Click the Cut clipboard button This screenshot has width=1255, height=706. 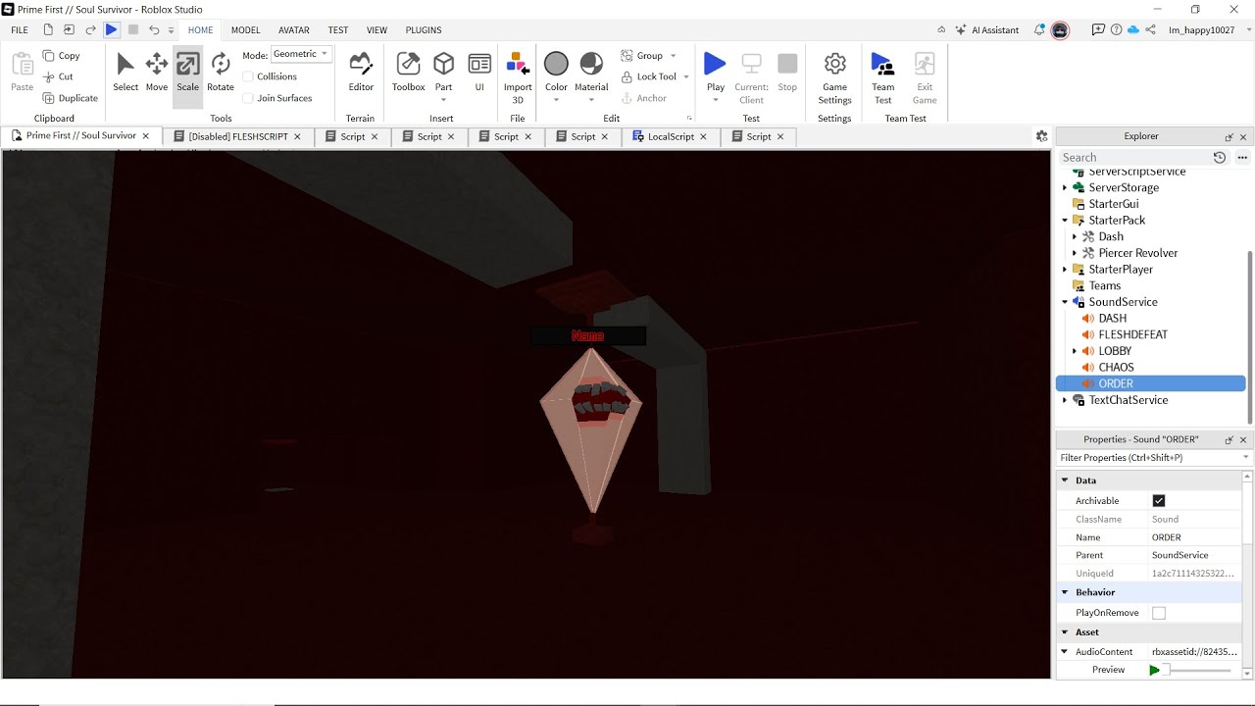pos(58,76)
